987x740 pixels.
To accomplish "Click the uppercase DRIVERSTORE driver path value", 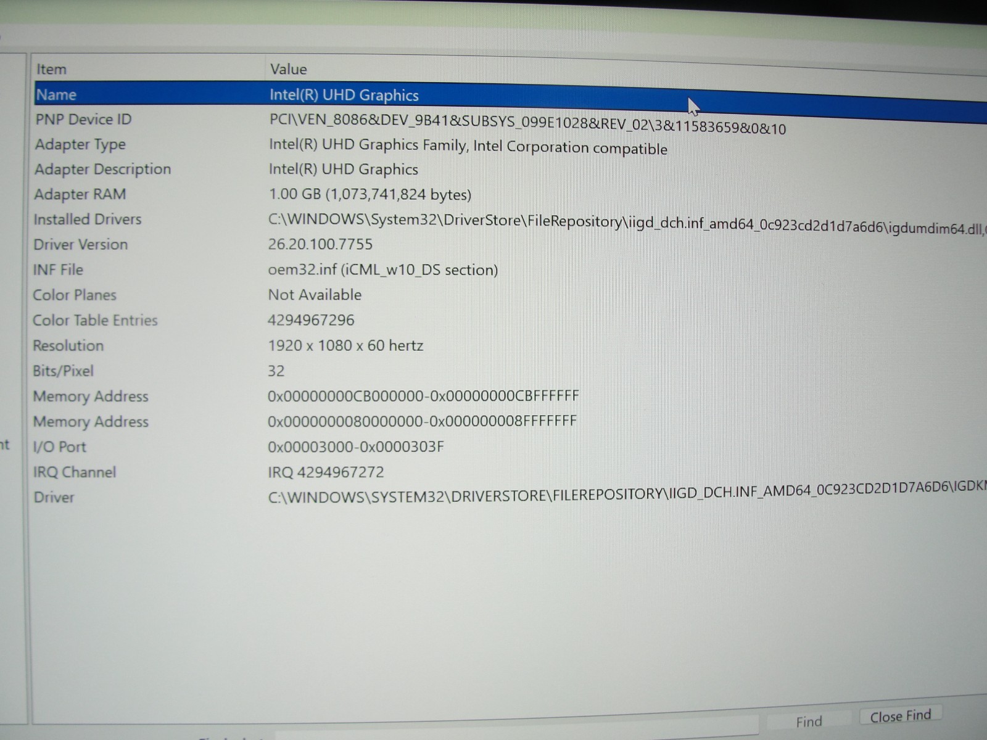I will [627, 493].
